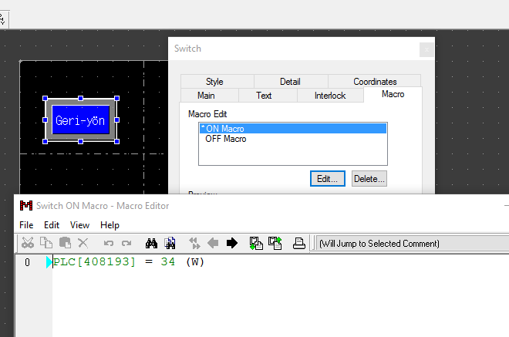Screen dimensions: 509x337
Task: Click the black right arrow icon
Action: pos(231,244)
